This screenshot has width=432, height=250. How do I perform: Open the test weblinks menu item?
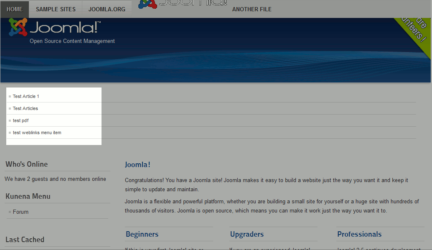[x=37, y=132]
